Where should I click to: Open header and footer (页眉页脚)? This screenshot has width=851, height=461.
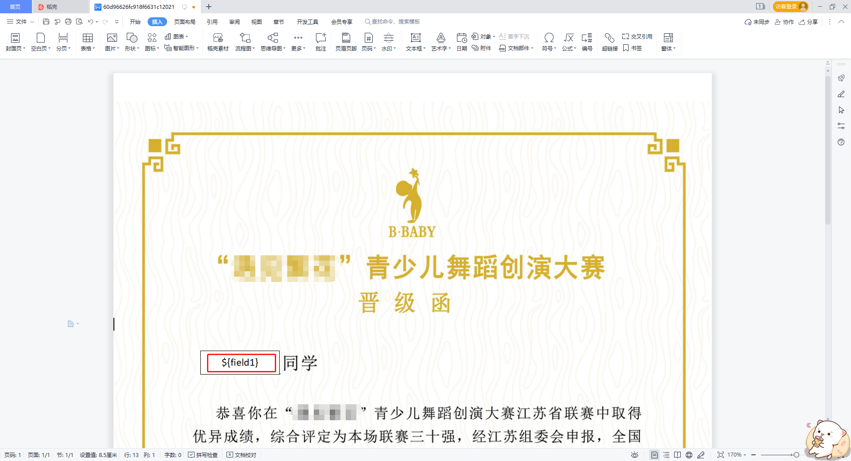click(x=346, y=43)
